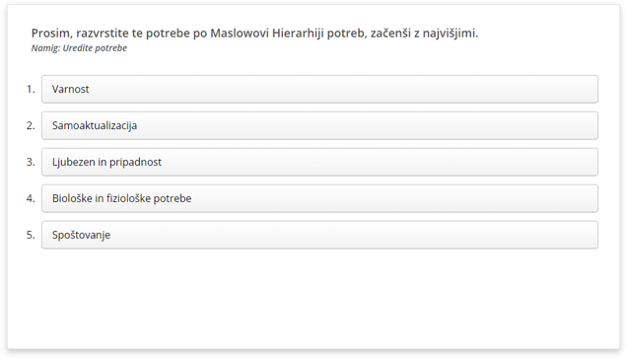The height and width of the screenshot is (359, 627).
Task: Select the Samoaktualizacija ranking item
Action: [x=319, y=125]
